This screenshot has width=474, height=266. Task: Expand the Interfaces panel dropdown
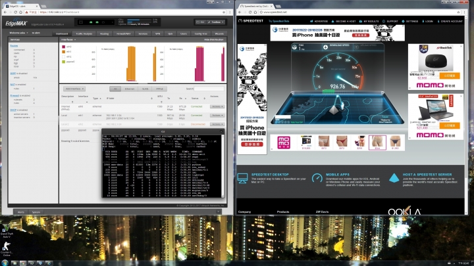click(68, 39)
